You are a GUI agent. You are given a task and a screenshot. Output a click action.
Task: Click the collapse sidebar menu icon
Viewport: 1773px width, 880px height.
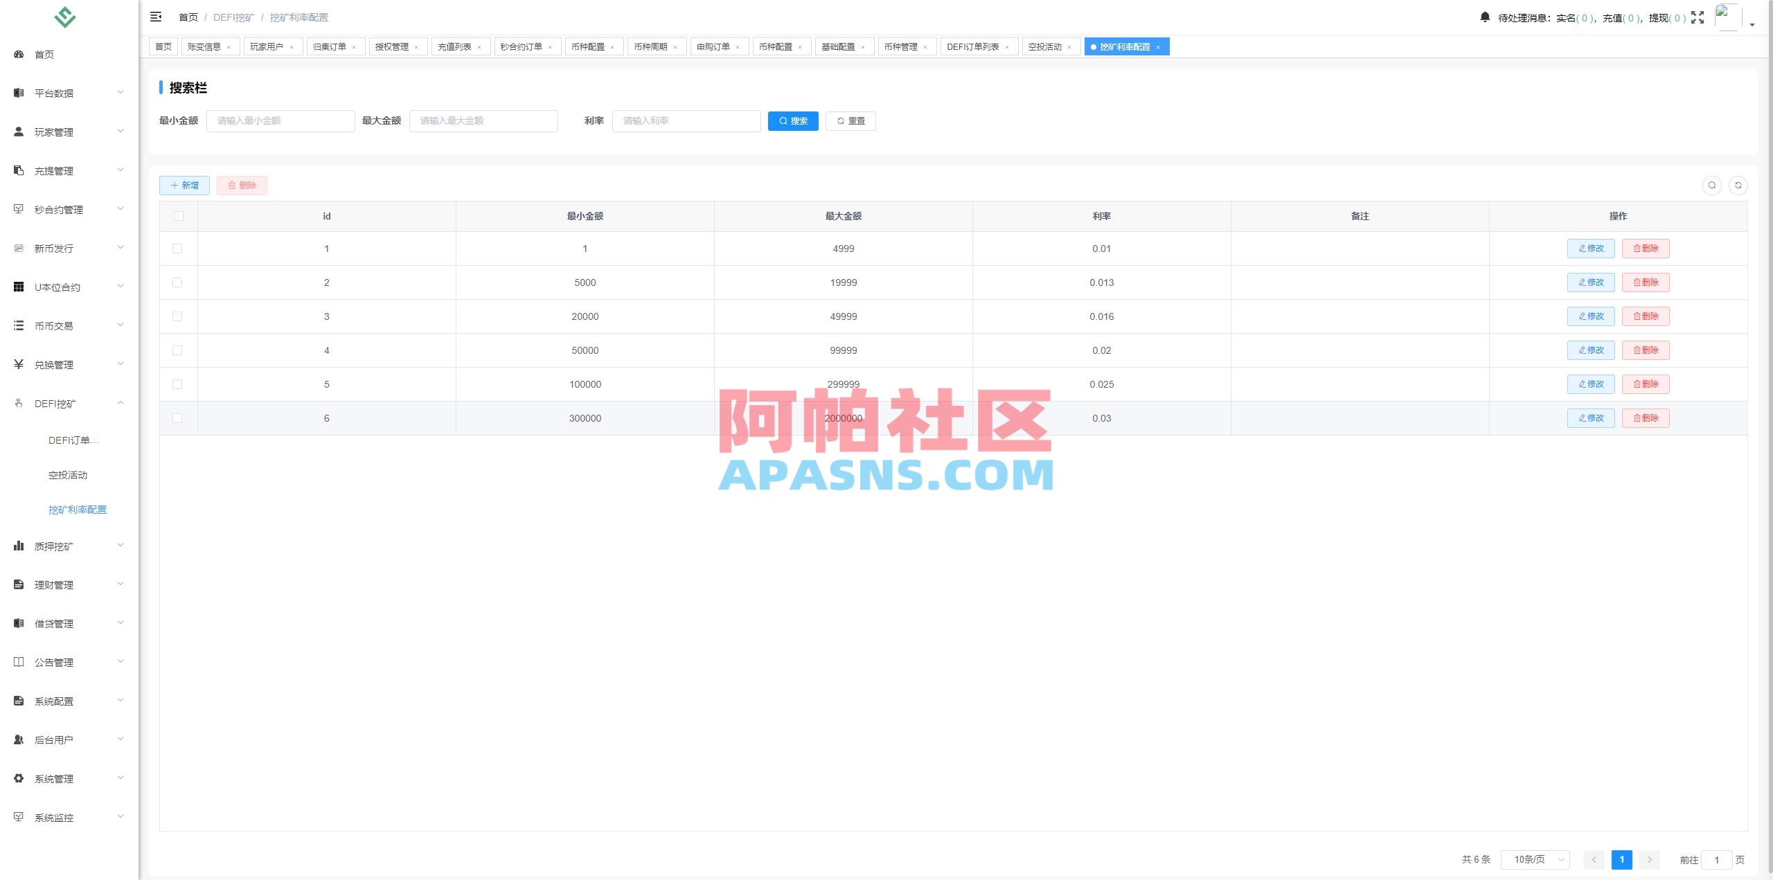(156, 17)
